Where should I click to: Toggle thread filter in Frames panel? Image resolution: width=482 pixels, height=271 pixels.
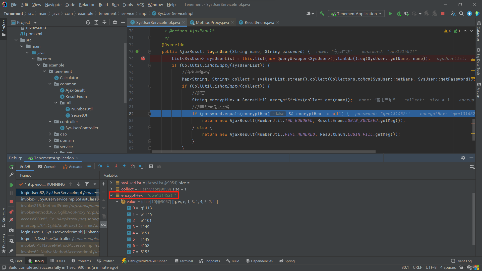pos(87,184)
